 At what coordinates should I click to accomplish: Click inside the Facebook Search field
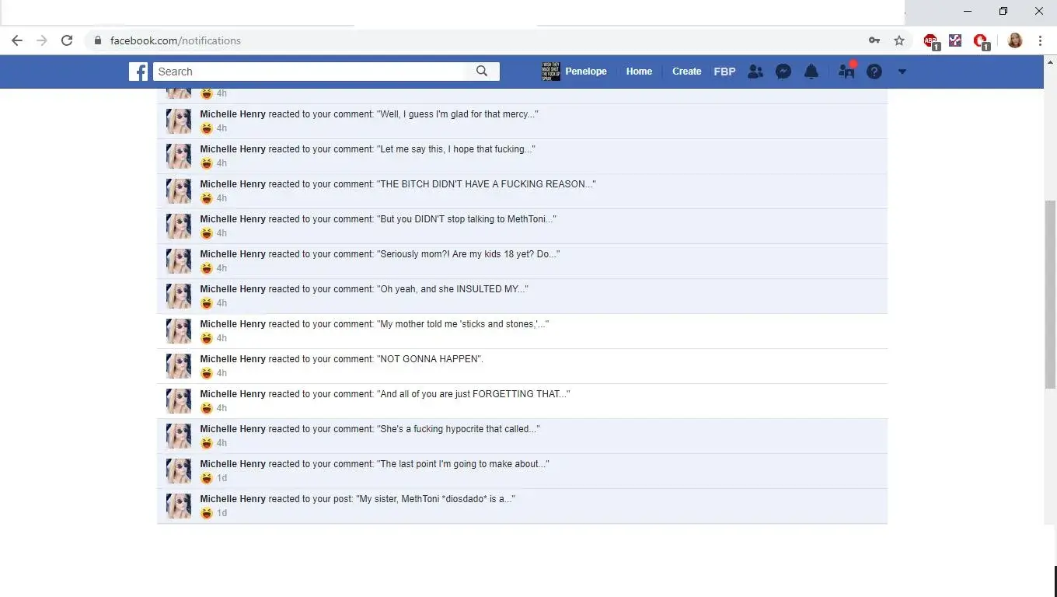tap(311, 72)
